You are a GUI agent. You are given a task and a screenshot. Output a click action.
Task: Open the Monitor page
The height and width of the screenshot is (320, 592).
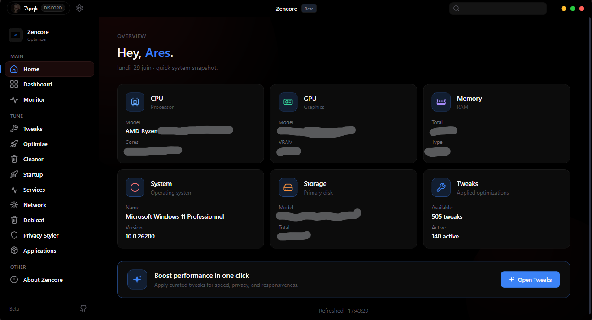click(49, 99)
